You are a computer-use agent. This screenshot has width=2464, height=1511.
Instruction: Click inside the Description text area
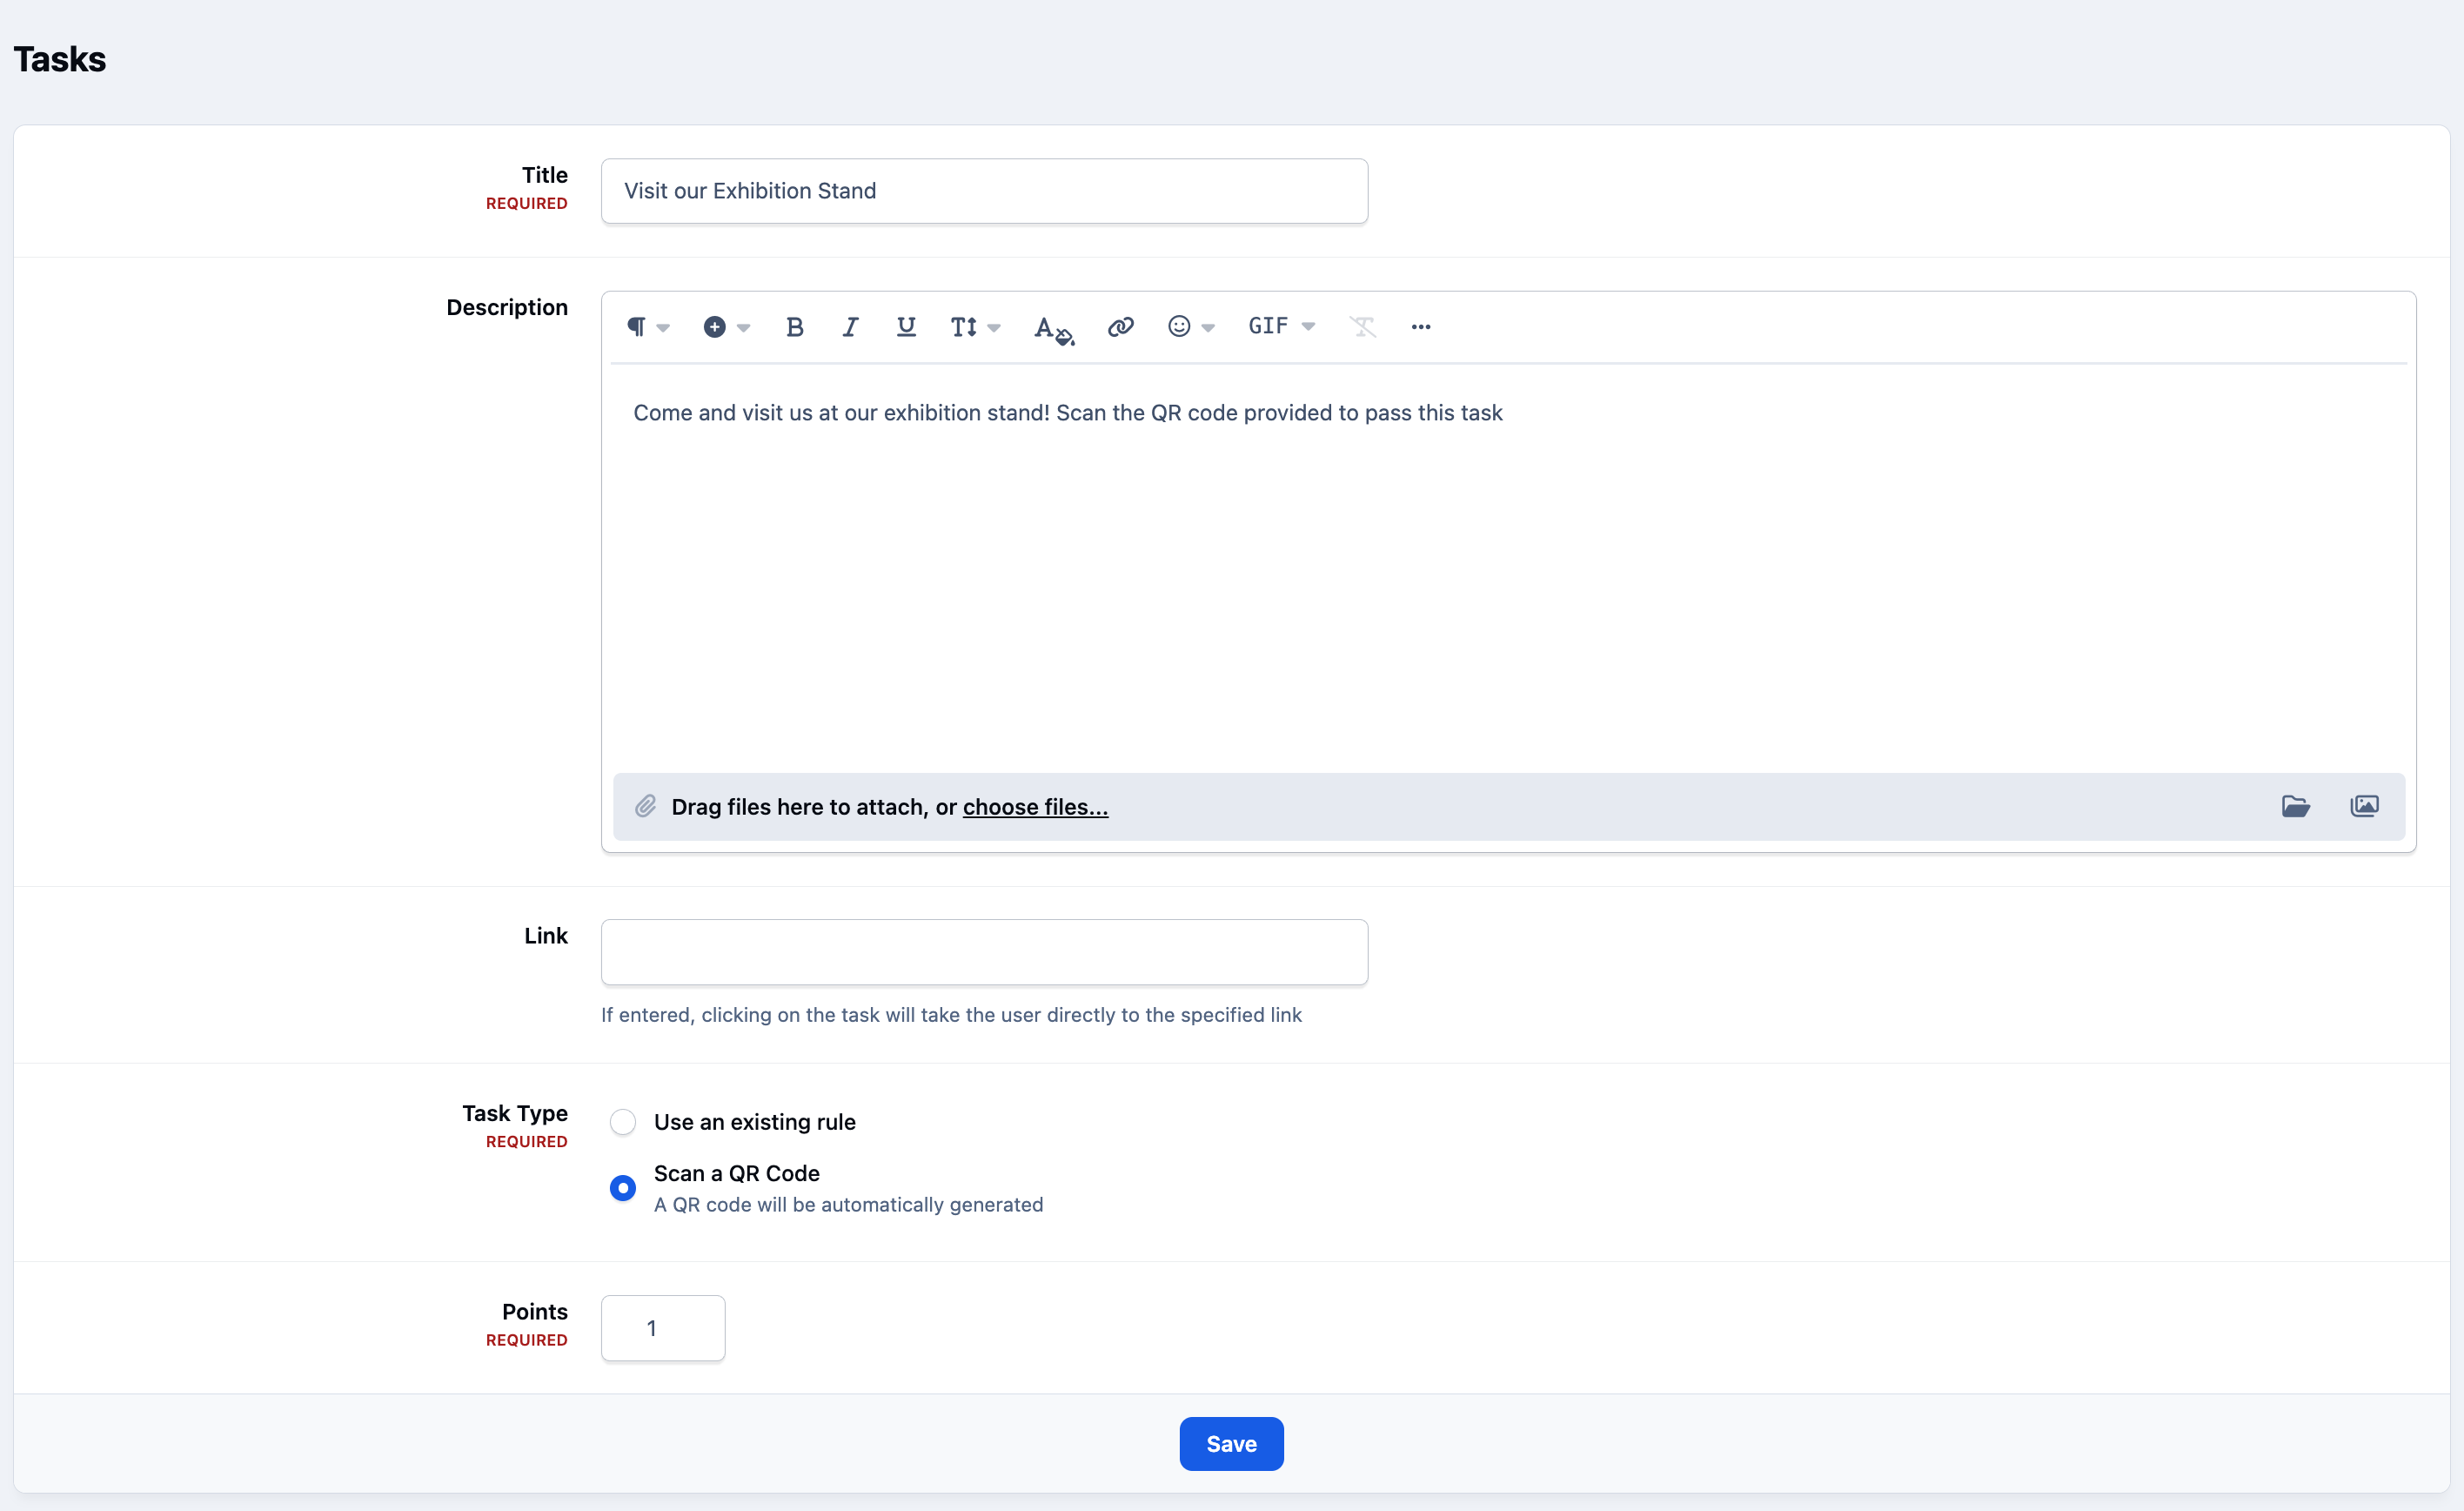tap(1508, 567)
